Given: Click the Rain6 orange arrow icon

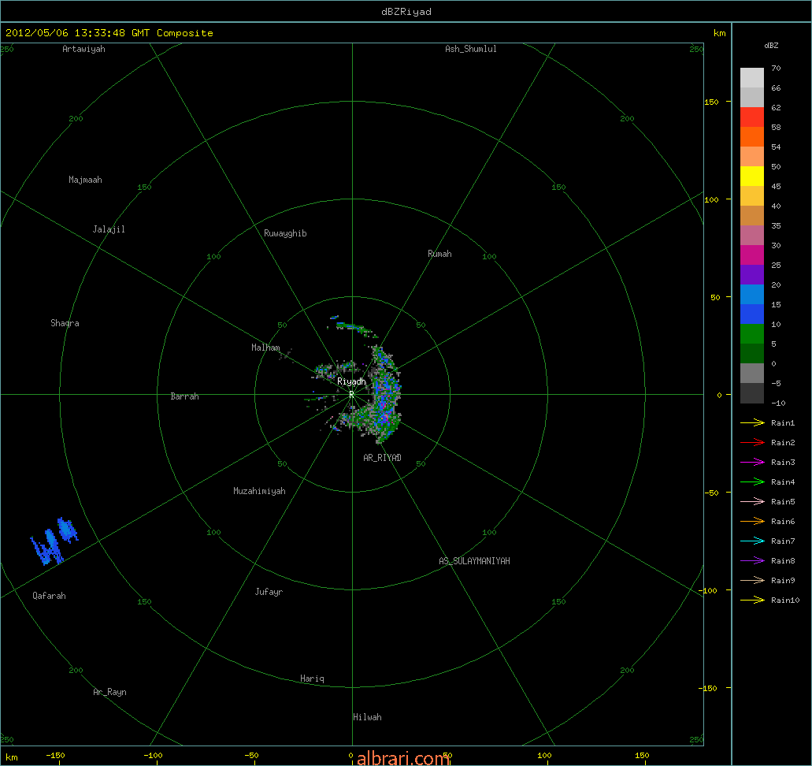Looking at the screenshot, I should click(752, 522).
